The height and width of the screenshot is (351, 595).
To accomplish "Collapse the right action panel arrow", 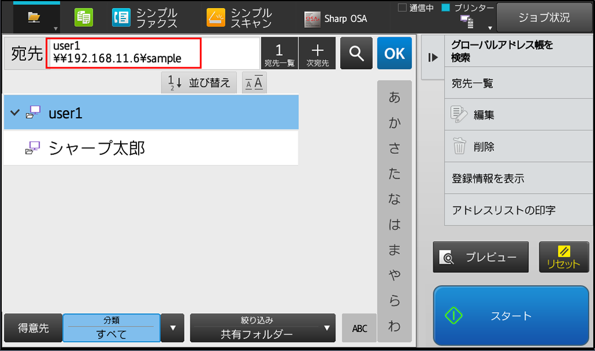I will click(433, 57).
